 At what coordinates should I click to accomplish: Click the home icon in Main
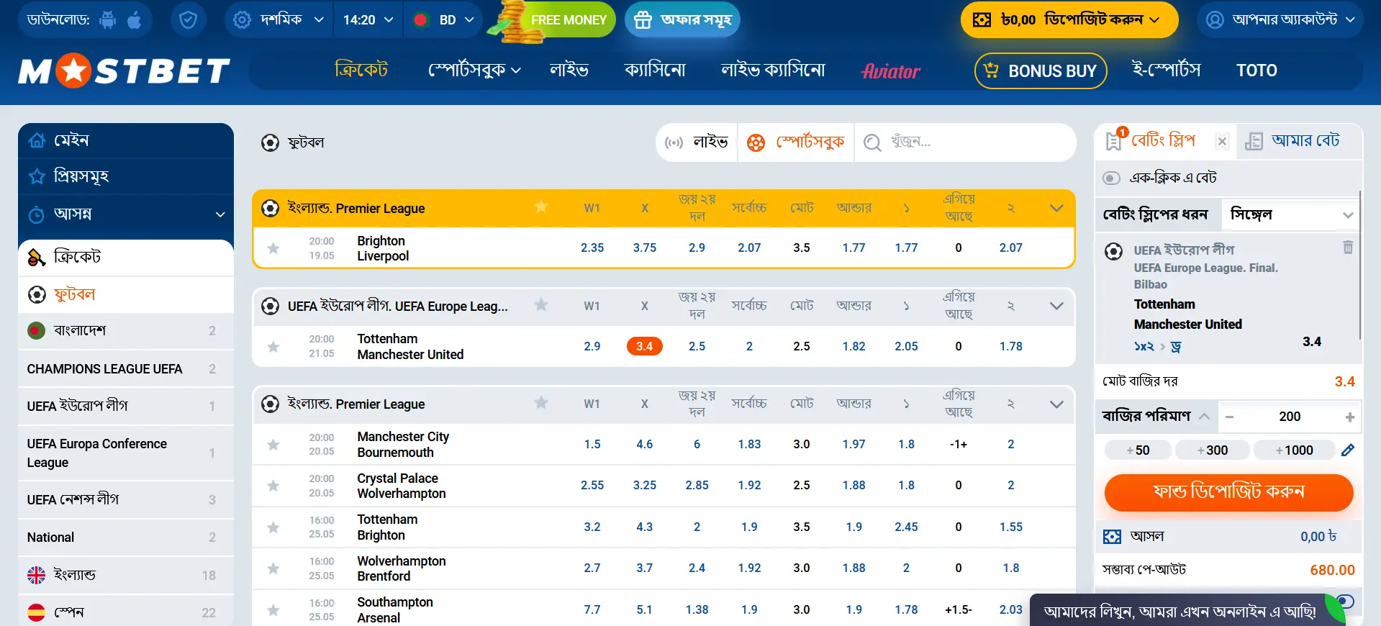37,140
